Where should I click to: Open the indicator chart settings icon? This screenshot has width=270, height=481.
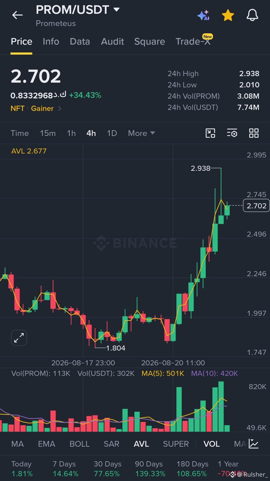(x=253, y=444)
